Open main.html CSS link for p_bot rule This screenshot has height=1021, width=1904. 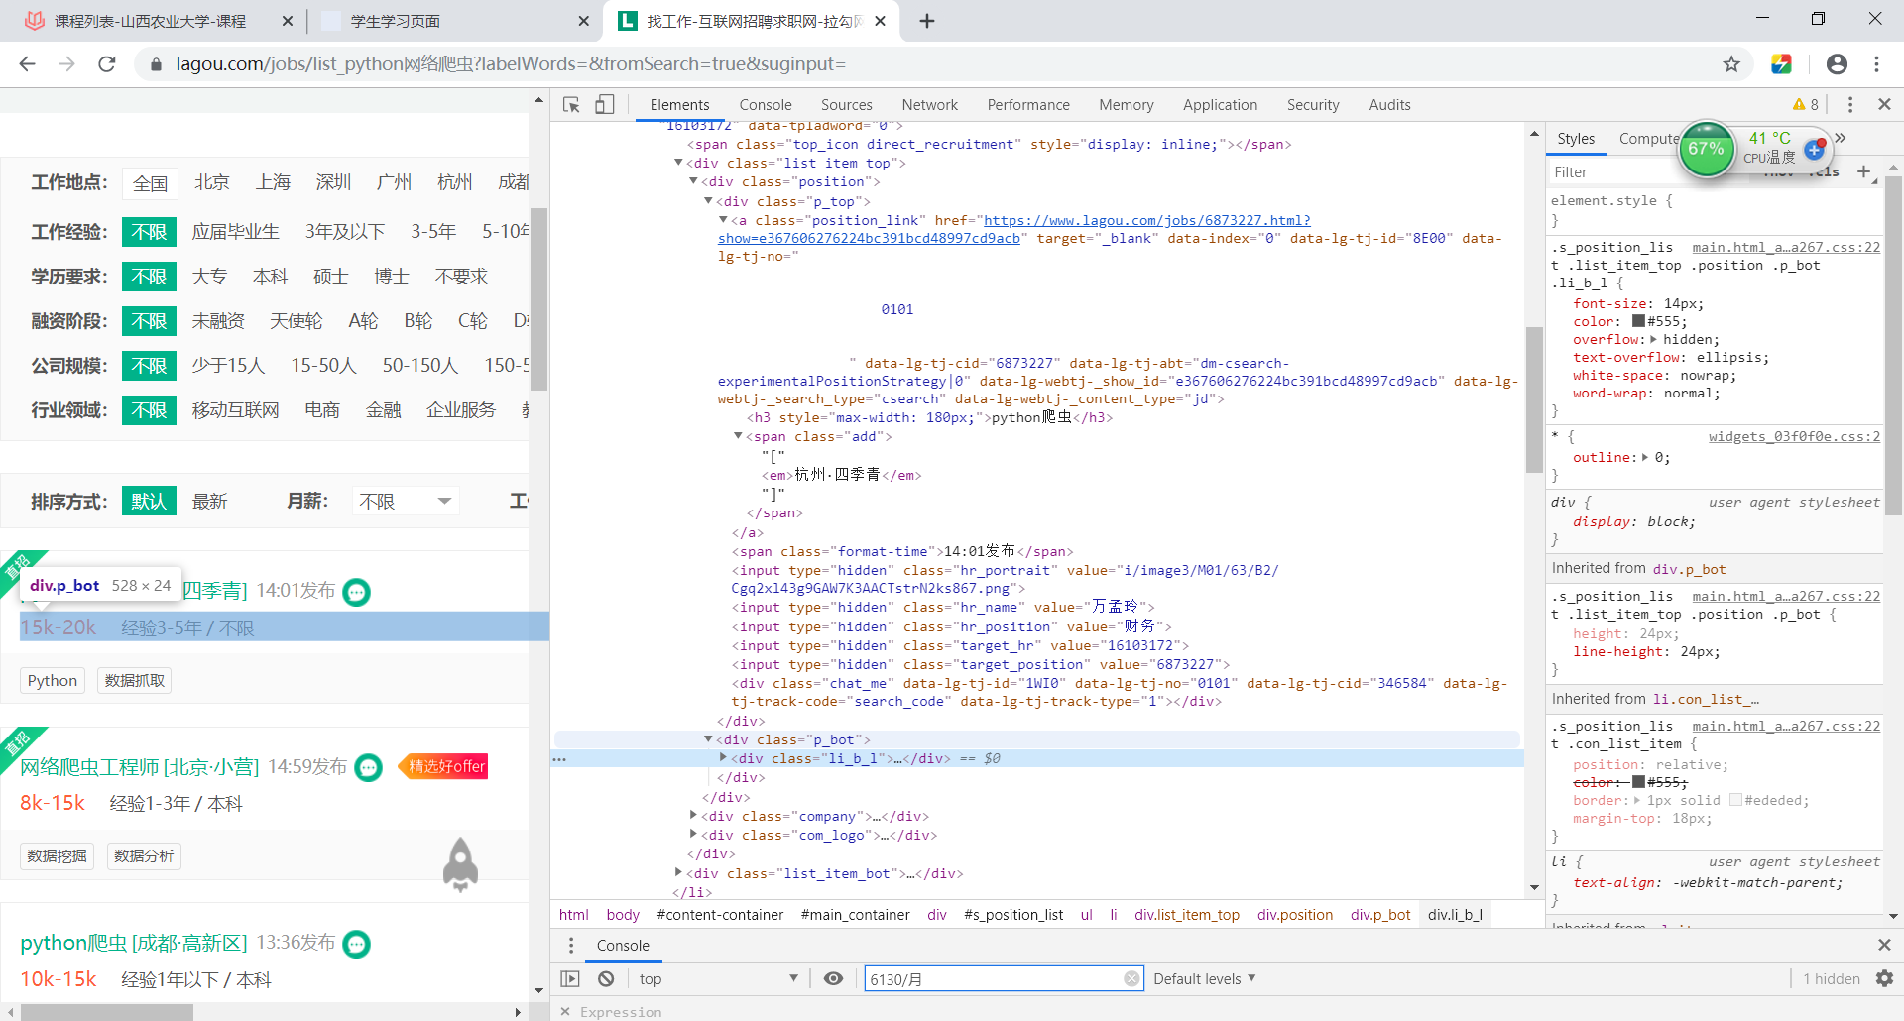[x=1785, y=596]
